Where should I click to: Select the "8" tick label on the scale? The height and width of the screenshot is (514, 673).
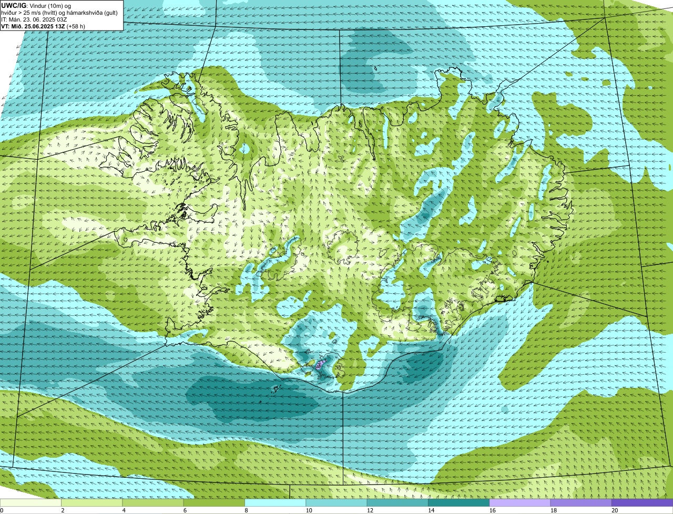point(246,510)
